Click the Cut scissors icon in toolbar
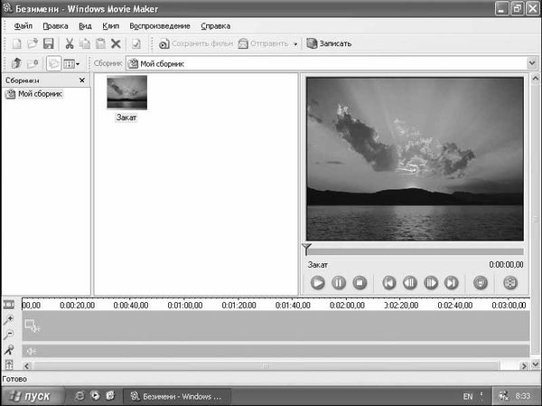Viewport: 542px width, 406px height. (69, 43)
